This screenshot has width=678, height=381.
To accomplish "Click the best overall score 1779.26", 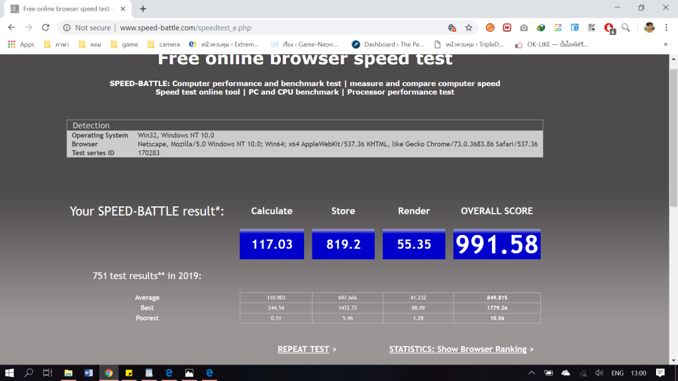I will (497, 308).
